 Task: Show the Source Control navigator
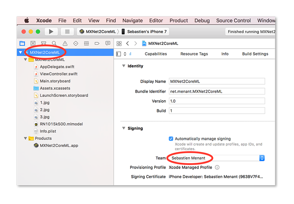coord(33,43)
